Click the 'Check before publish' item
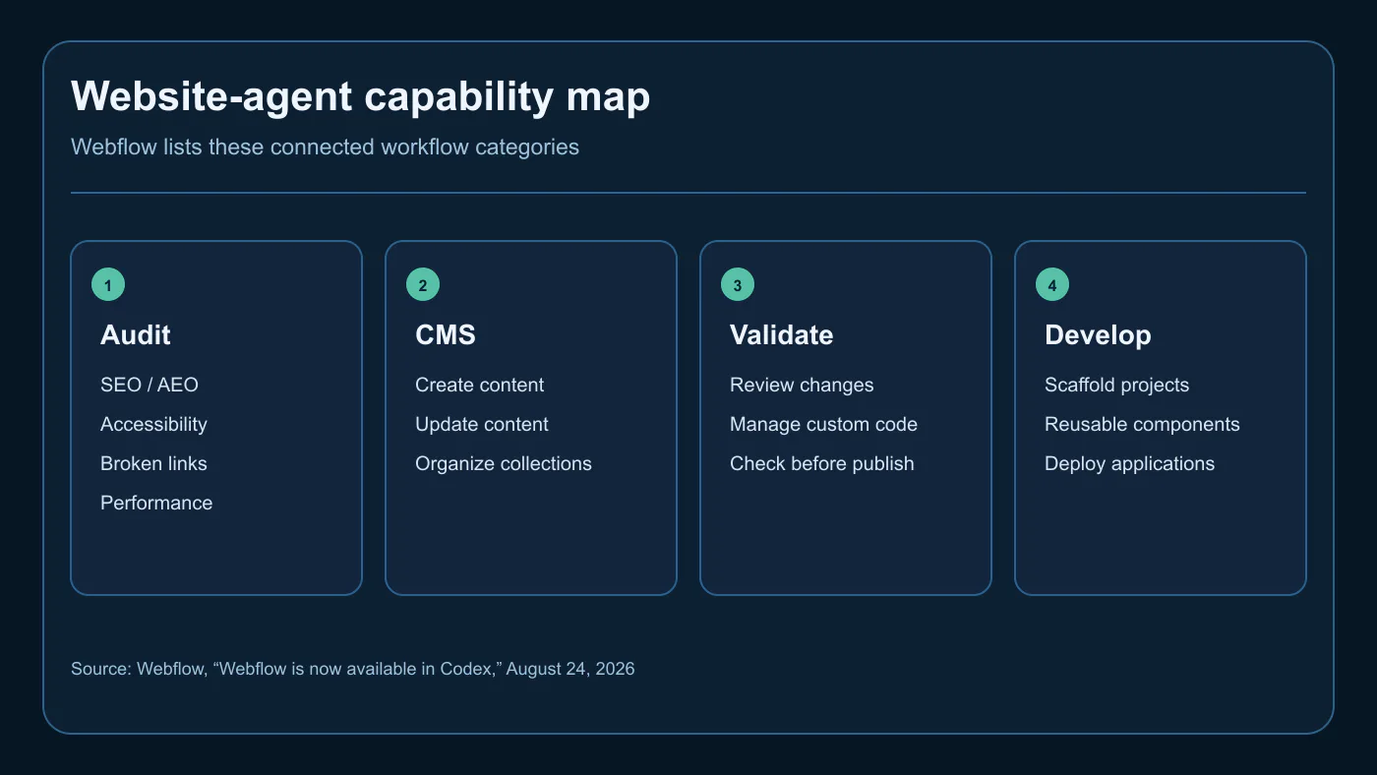 point(822,463)
